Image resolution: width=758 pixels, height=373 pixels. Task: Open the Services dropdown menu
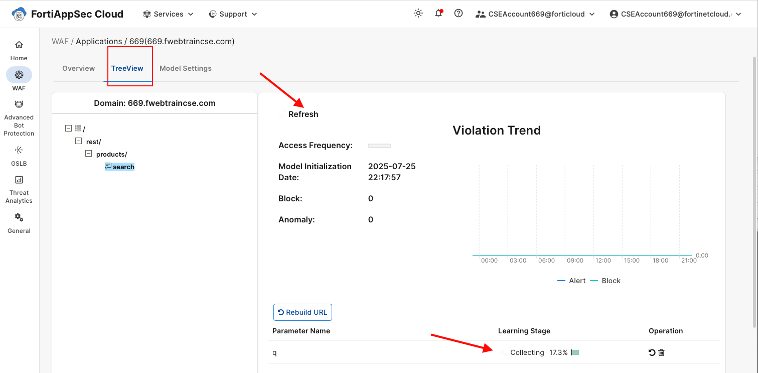click(168, 14)
